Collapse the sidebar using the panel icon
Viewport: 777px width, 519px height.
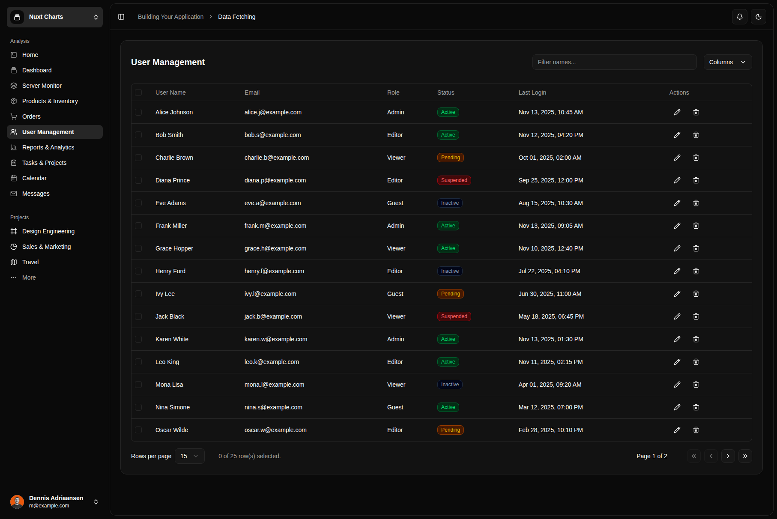[121, 17]
